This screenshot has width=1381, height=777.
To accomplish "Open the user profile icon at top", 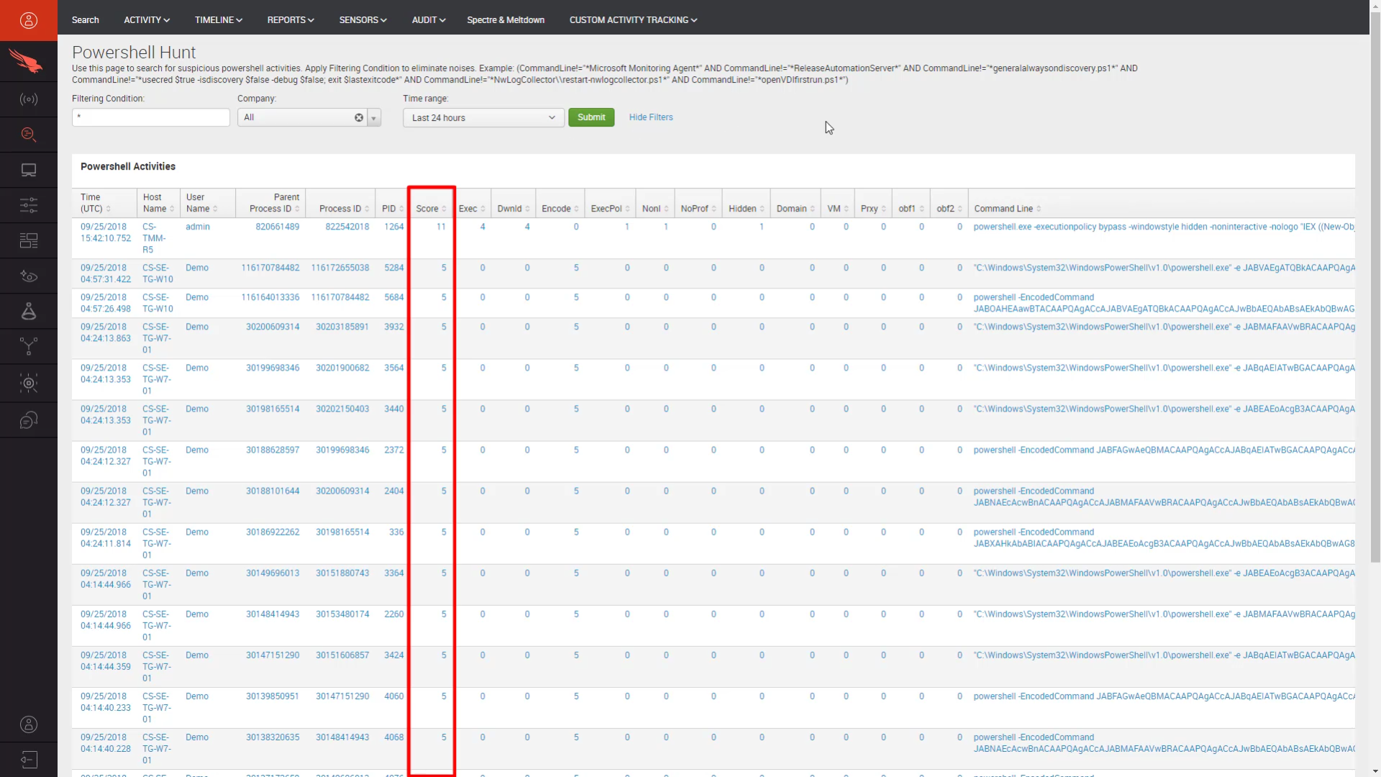I will coord(28,19).
